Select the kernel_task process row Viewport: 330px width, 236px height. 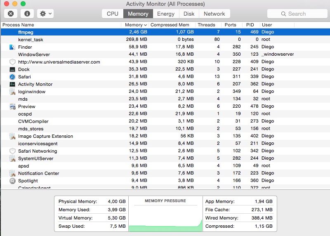[165, 39]
